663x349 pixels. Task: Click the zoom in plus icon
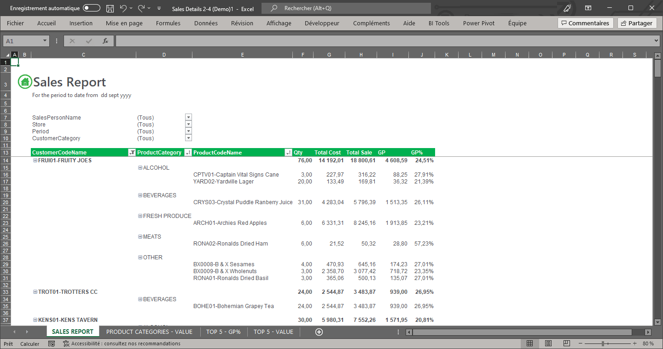click(x=634, y=343)
